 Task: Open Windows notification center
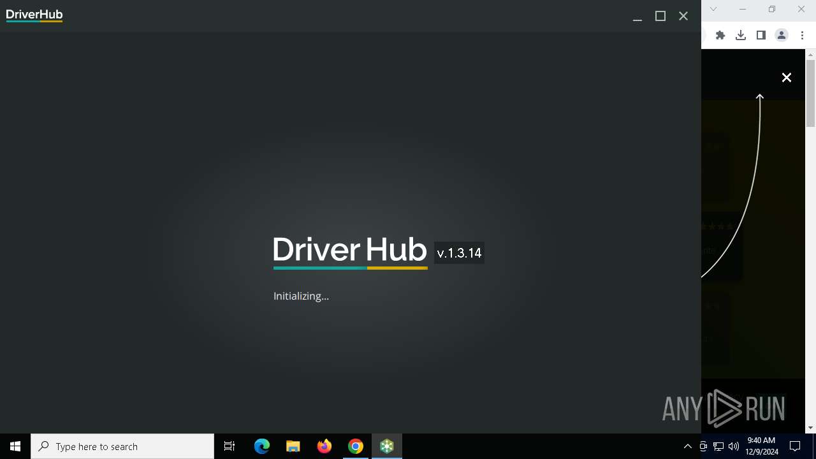tap(795, 446)
